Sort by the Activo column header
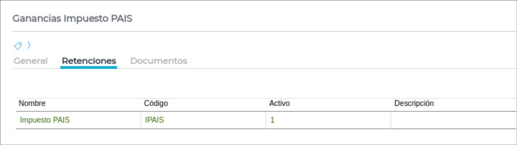This screenshot has width=517, height=145. [279, 103]
